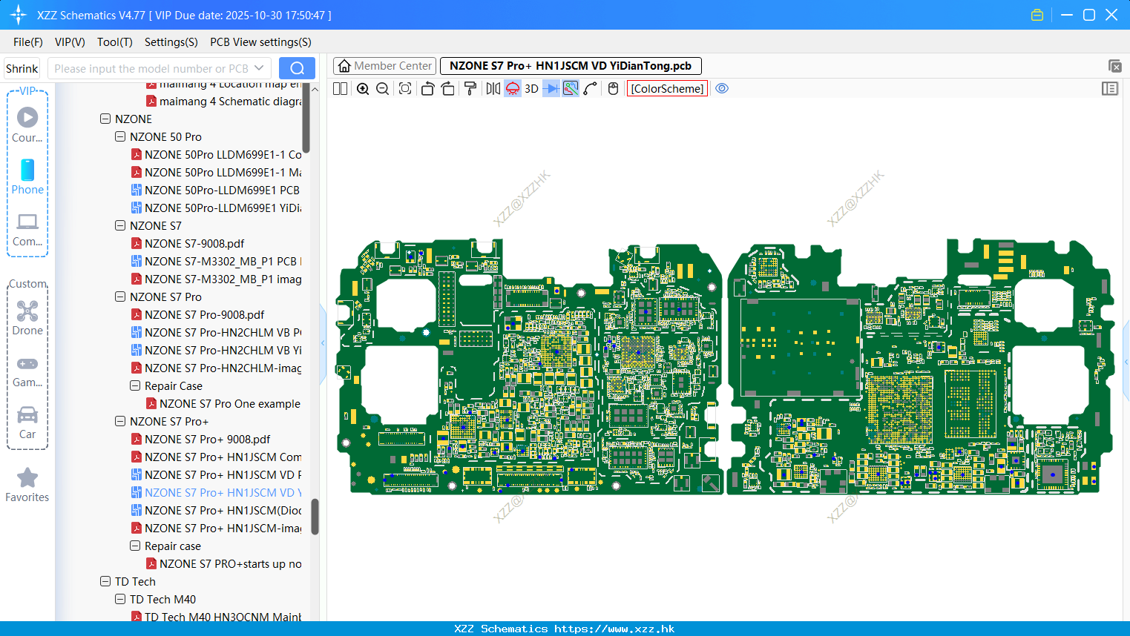Click the blue search button
The height and width of the screenshot is (636, 1130).
(297, 68)
